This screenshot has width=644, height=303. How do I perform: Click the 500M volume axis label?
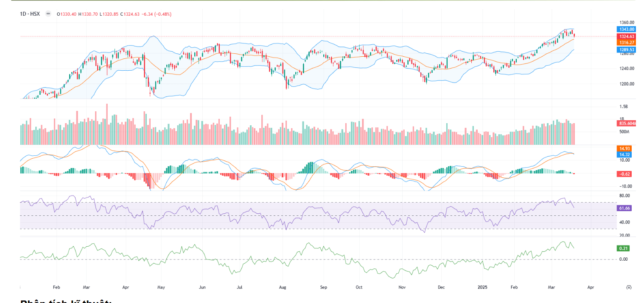[624, 132]
